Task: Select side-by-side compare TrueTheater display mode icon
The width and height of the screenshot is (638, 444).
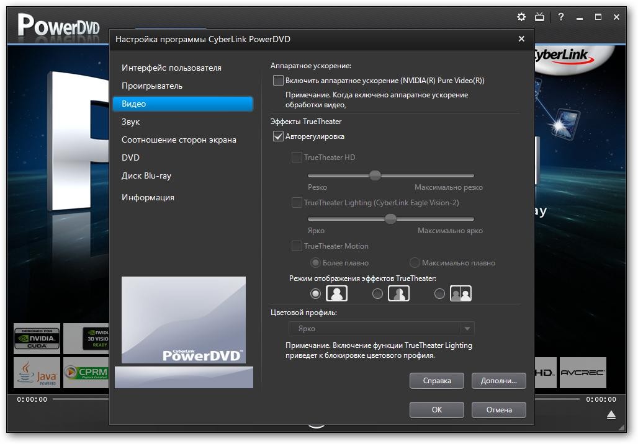Action: pos(461,293)
